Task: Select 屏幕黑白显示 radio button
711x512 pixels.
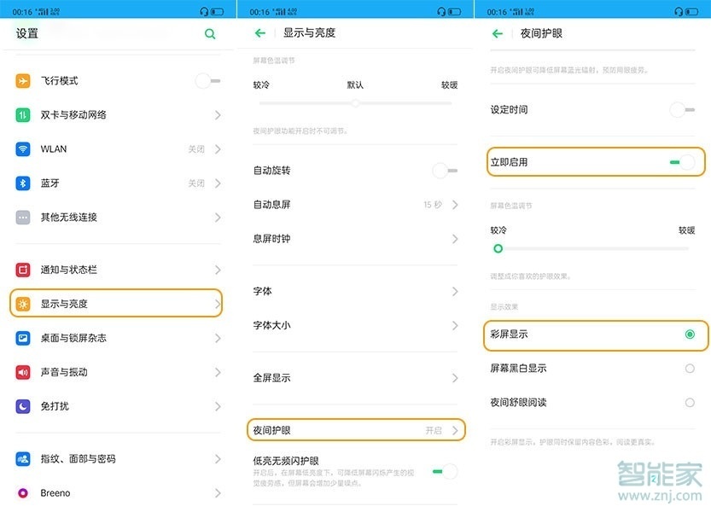Action: [x=691, y=368]
